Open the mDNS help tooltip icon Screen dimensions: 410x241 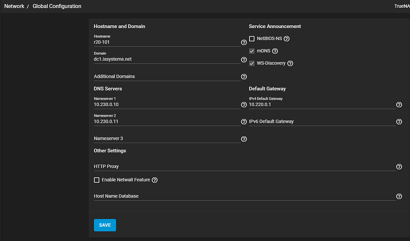(x=275, y=51)
